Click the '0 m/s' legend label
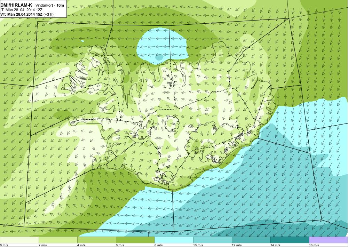The image size is (348, 247). pos(4,245)
